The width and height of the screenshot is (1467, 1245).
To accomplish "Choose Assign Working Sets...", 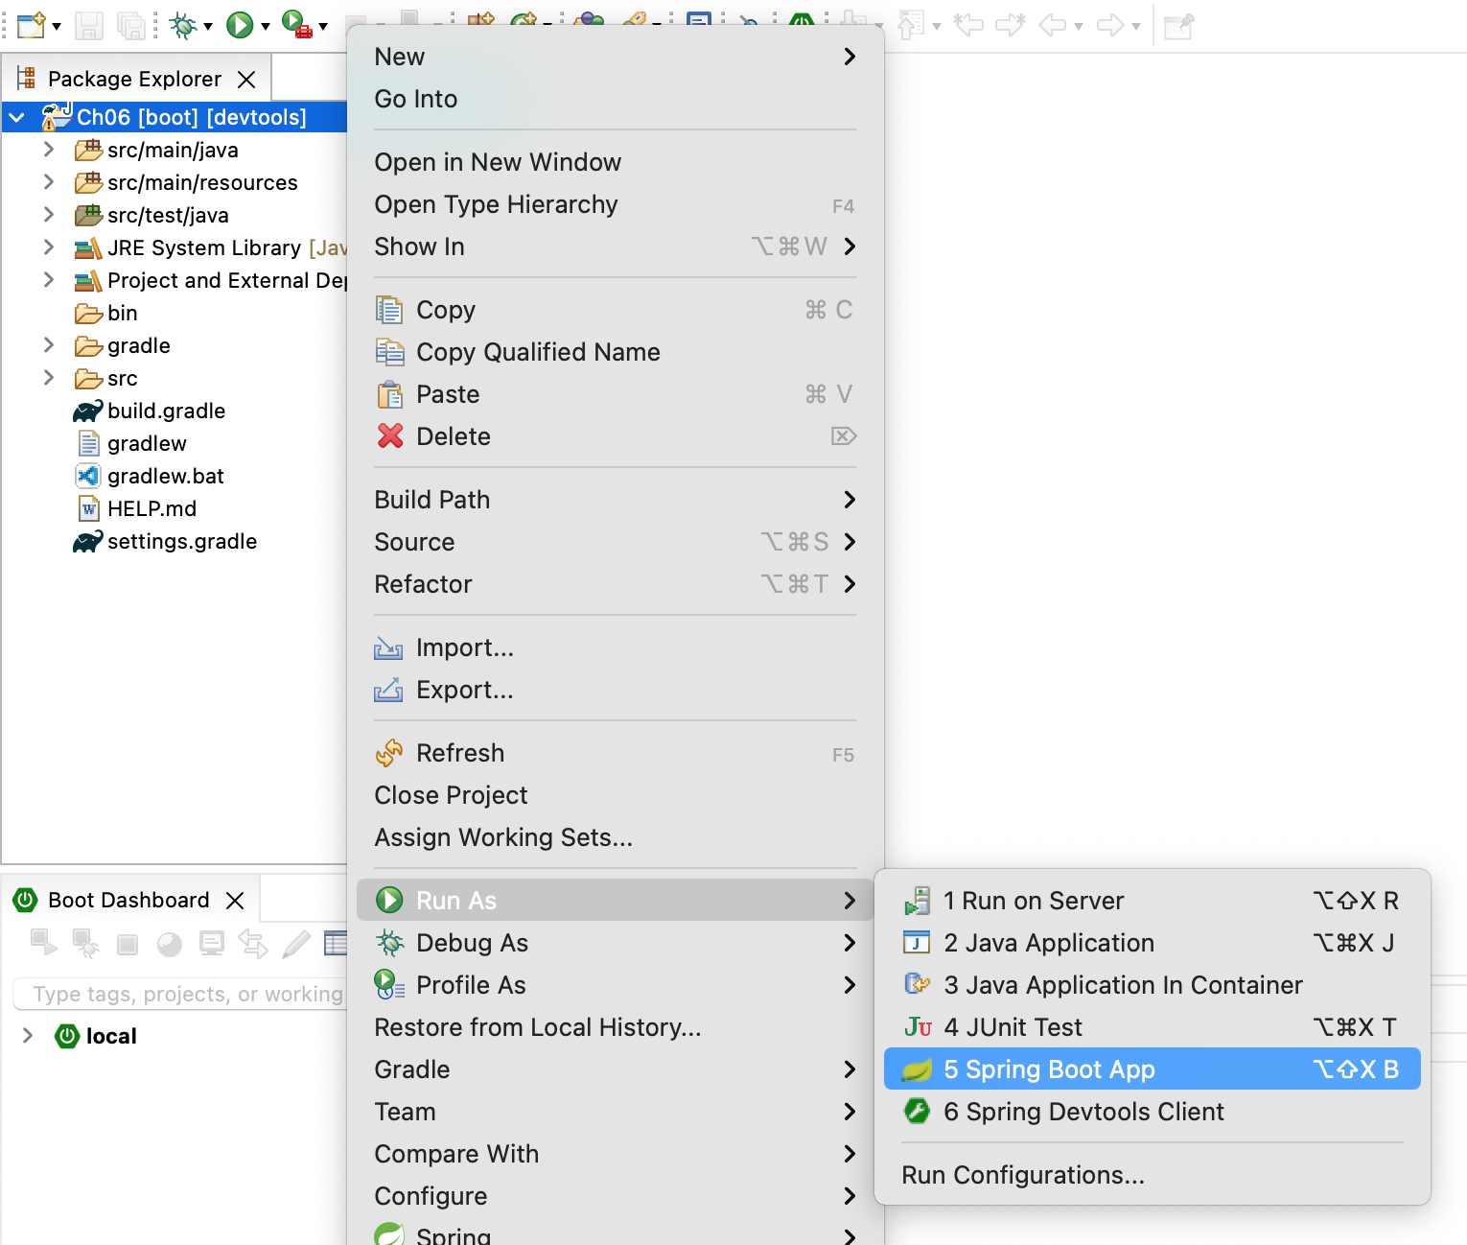I will pos(615,837).
